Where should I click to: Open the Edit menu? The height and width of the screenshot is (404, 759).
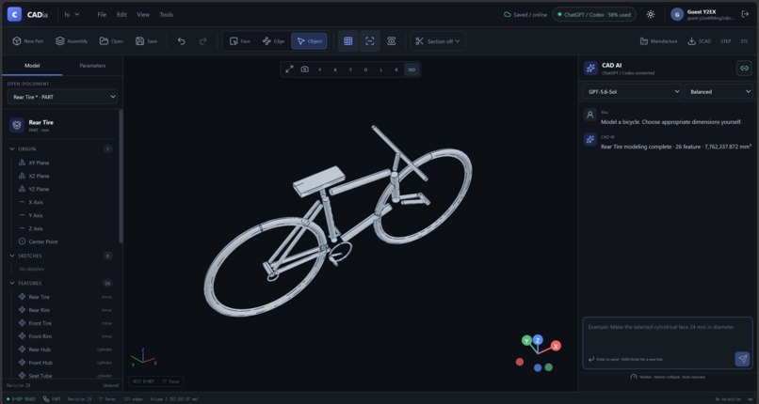[121, 14]
